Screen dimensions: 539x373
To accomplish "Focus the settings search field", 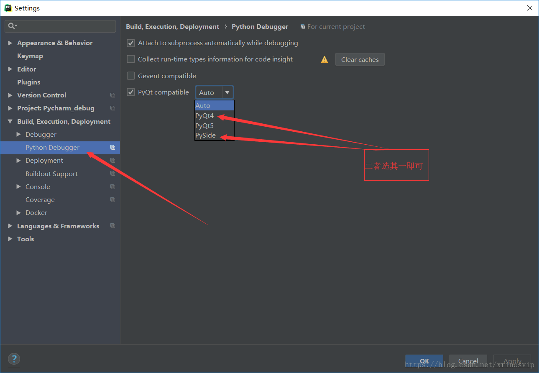I will pyautogui.click(x=60, y=26).
